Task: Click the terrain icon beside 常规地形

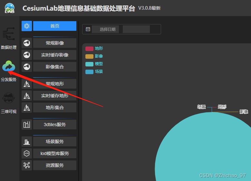Action: pyautogui.click(x=27, y=84)
